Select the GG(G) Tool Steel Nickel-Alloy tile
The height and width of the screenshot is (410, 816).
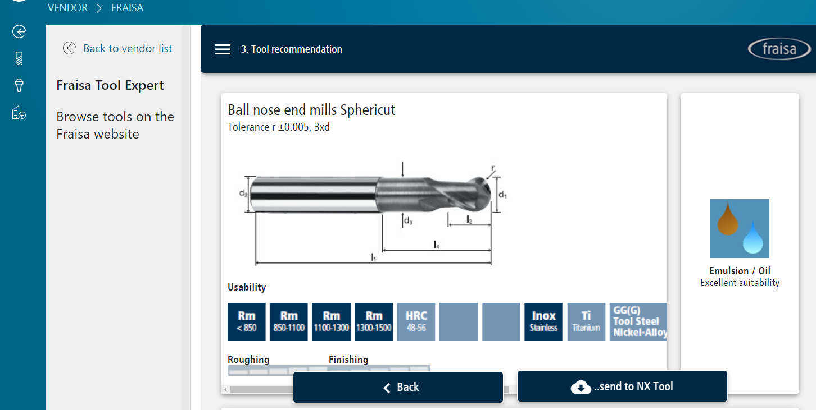pyautogui.click(x=638, y=322)
